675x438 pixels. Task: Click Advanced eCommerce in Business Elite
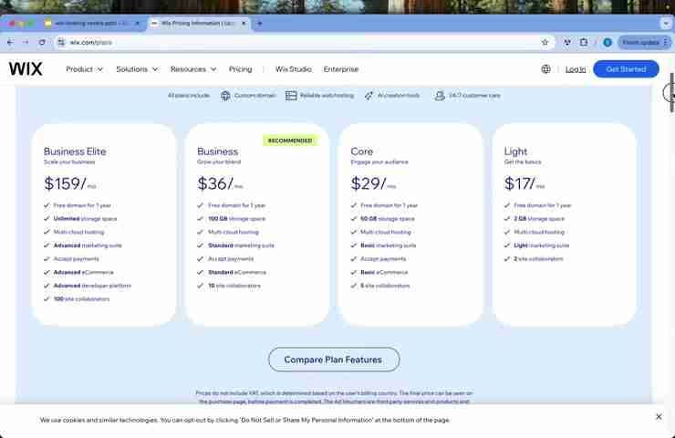[84, 272]
